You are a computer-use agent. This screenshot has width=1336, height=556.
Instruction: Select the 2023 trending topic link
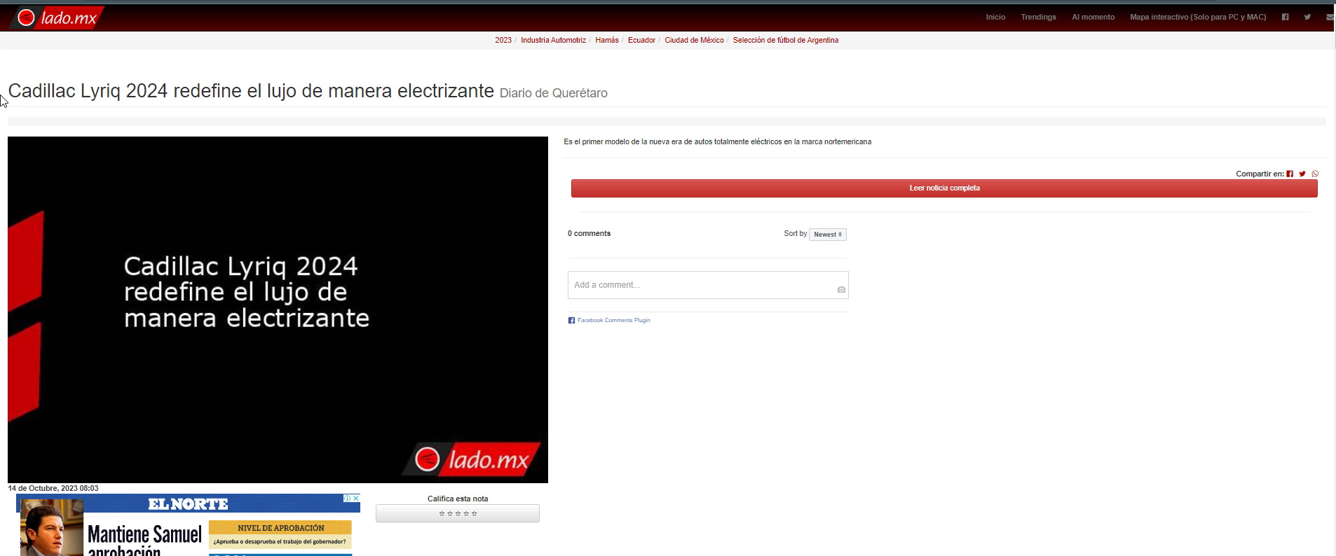pos(503,40)
